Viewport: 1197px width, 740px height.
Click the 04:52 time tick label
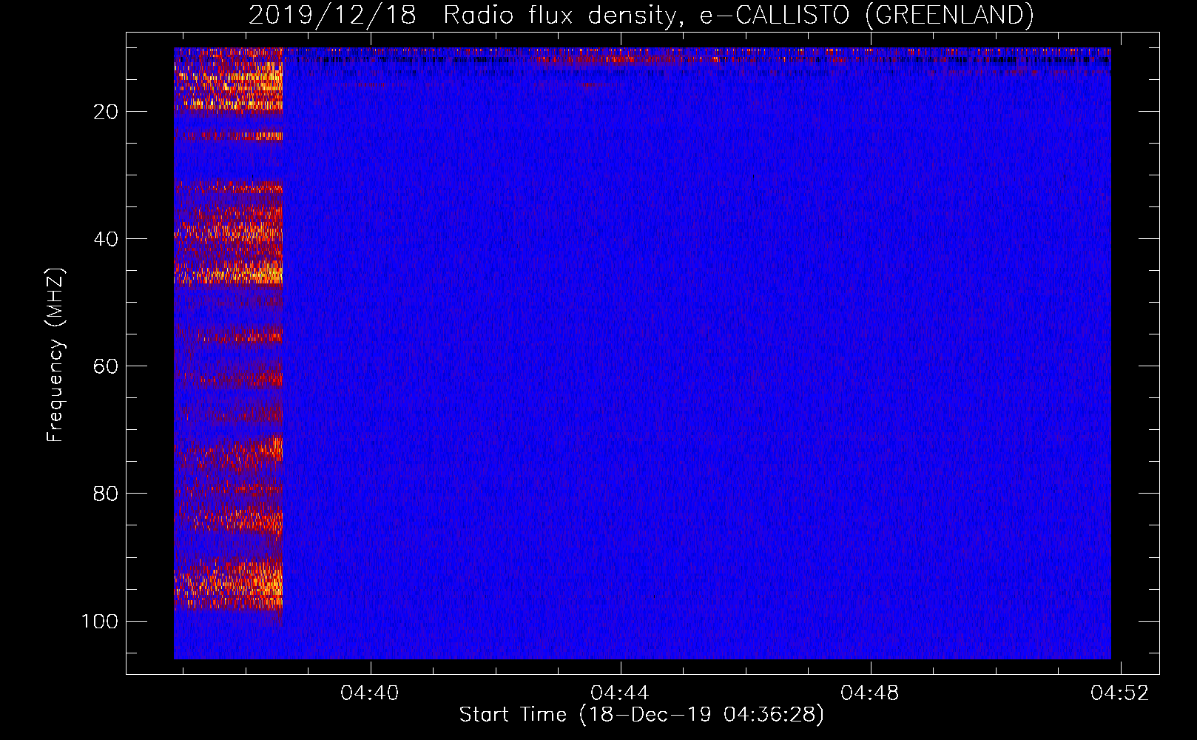pyautogui.click(x=1120, y=693)
